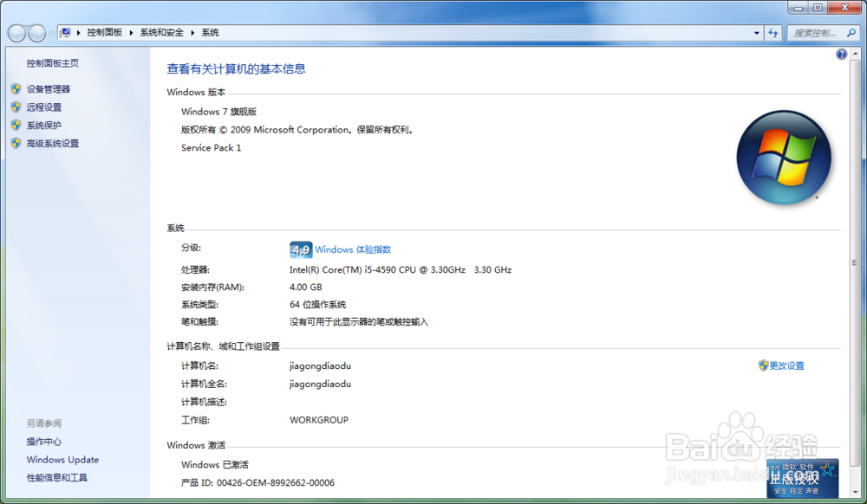Viewport: 867px width, 504px height.
Task: Select 控制面板 in the breadcrumb path
Action: [x=106, y=32]
